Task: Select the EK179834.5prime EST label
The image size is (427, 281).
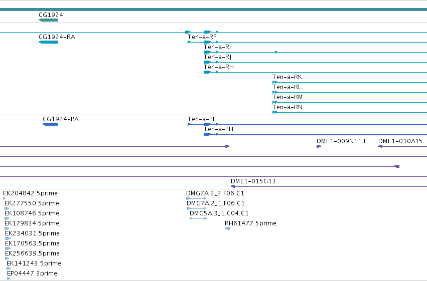Action: 32,223
